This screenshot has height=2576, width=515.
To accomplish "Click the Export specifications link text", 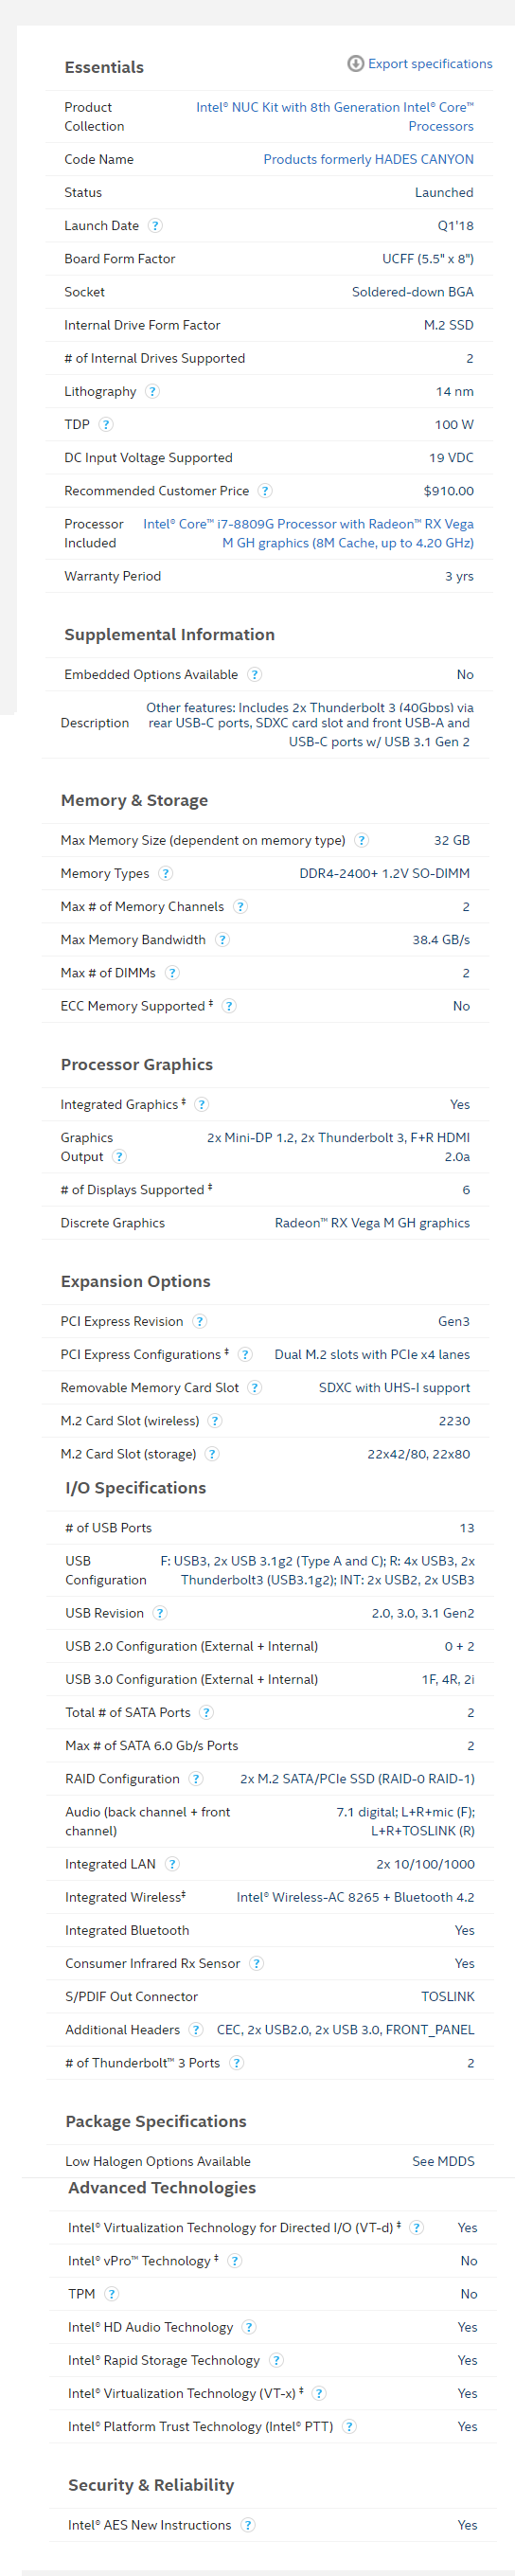I will pyautogui.click(x=430, y=64).
